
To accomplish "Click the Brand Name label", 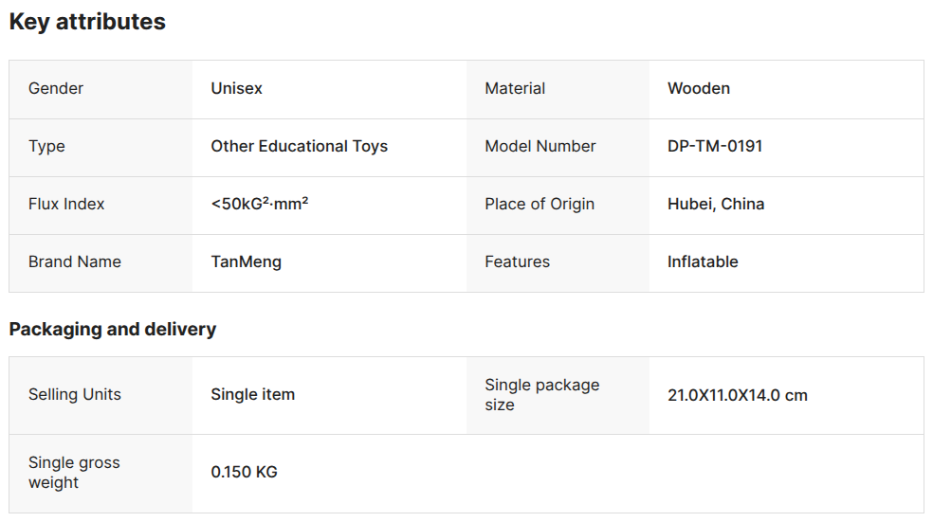I will (75, 261).
